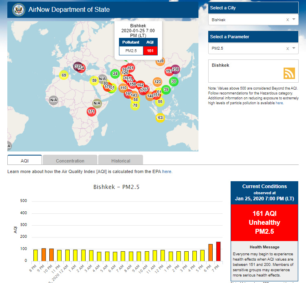
Task: Clear the PM2.5 parameter selection
Action: (x=287, y=48)
